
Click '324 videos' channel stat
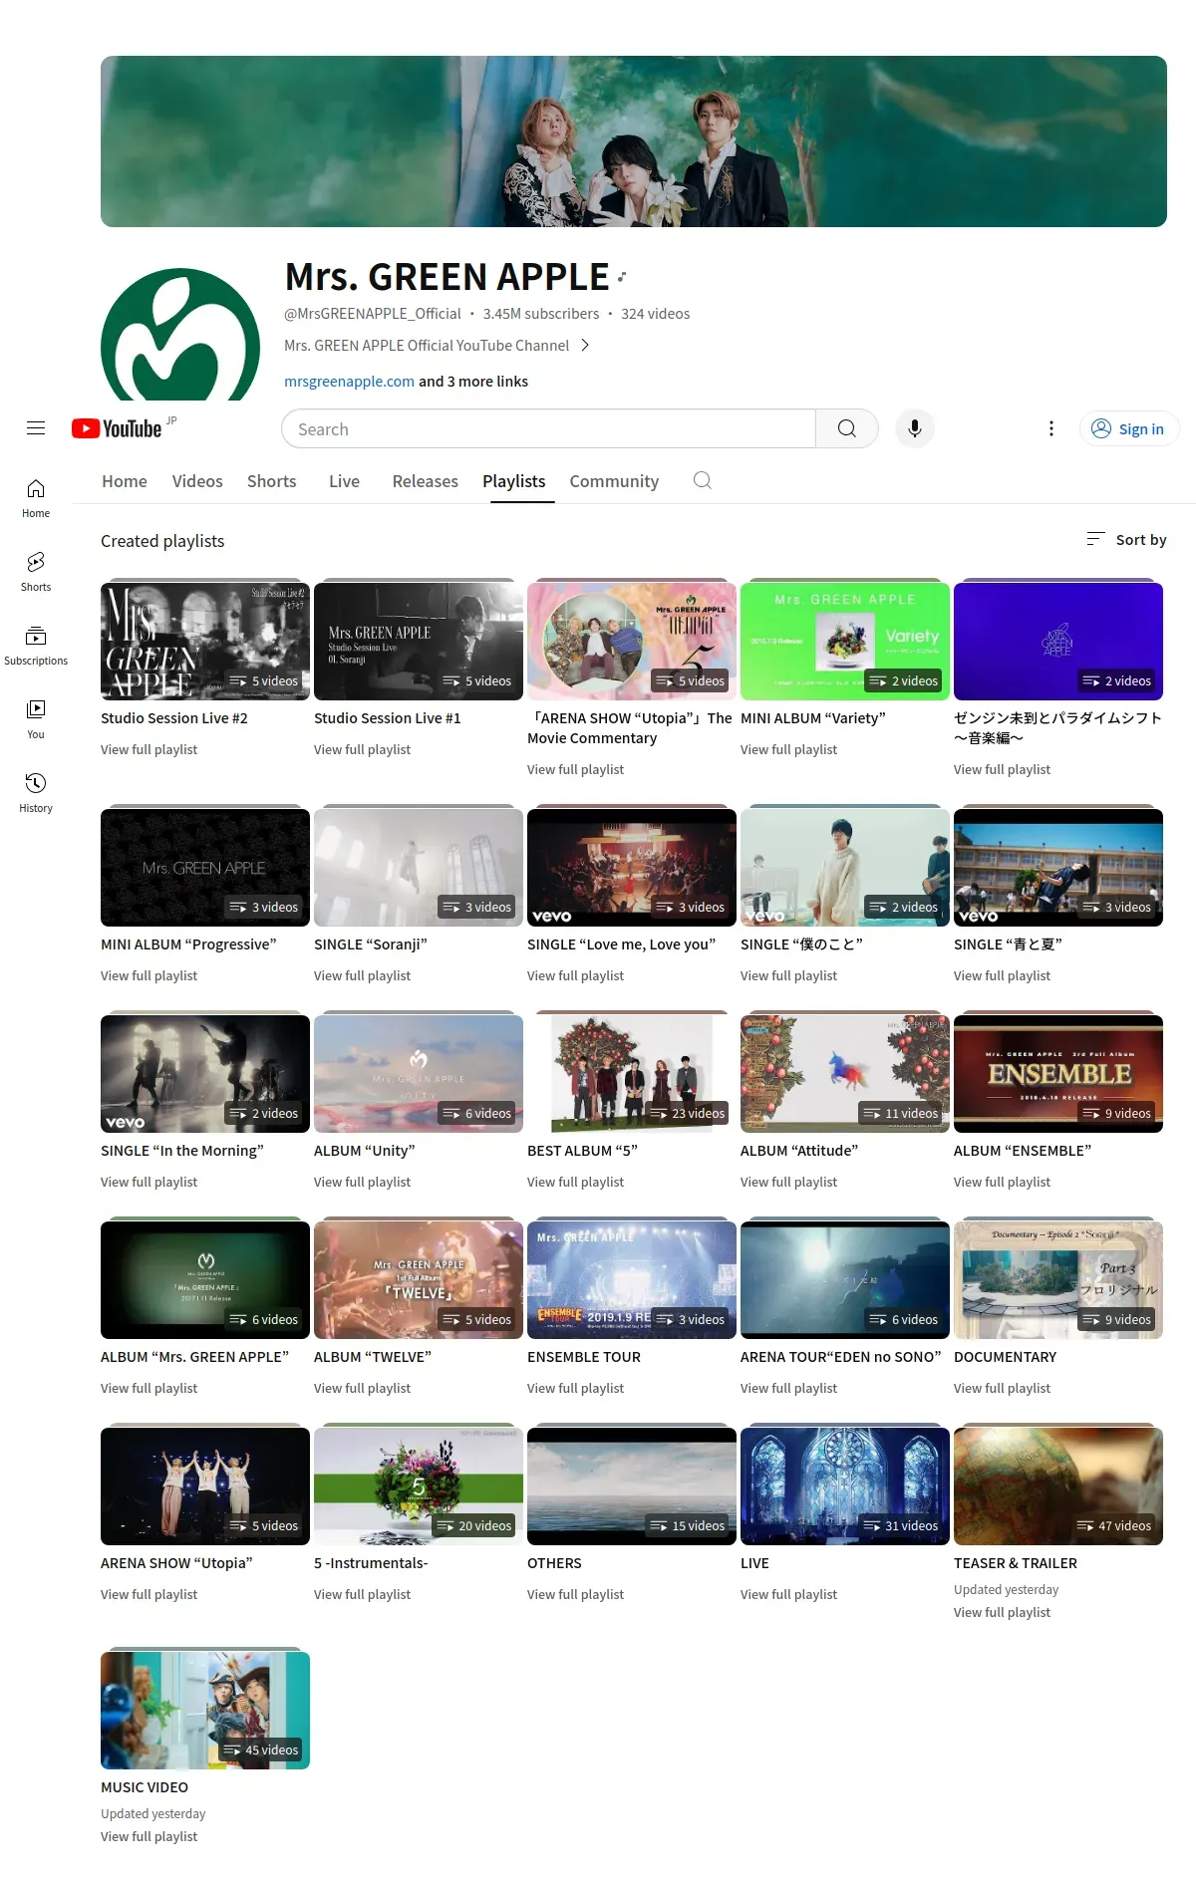pyautogui.click(x=655, y=313)
